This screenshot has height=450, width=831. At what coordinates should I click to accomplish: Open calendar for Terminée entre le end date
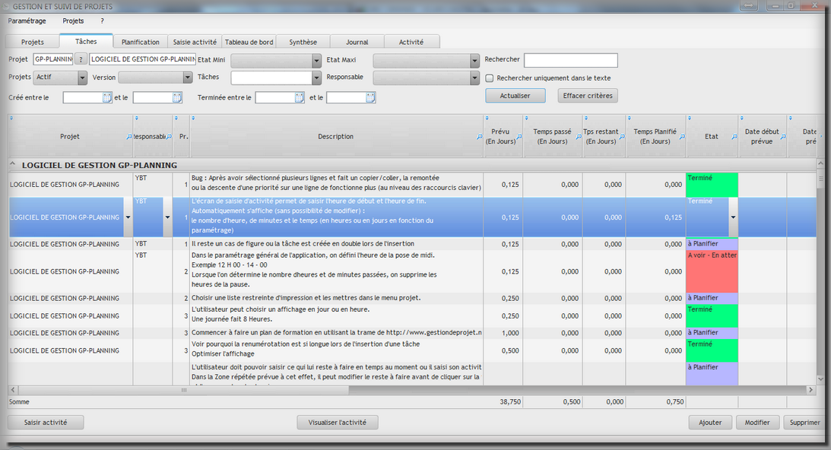pyautogui.click(x=370, y=97)
